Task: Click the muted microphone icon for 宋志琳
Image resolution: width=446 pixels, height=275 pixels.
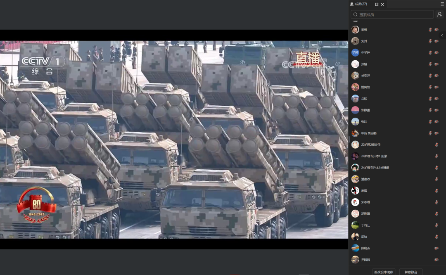Action: pos(437,202)
